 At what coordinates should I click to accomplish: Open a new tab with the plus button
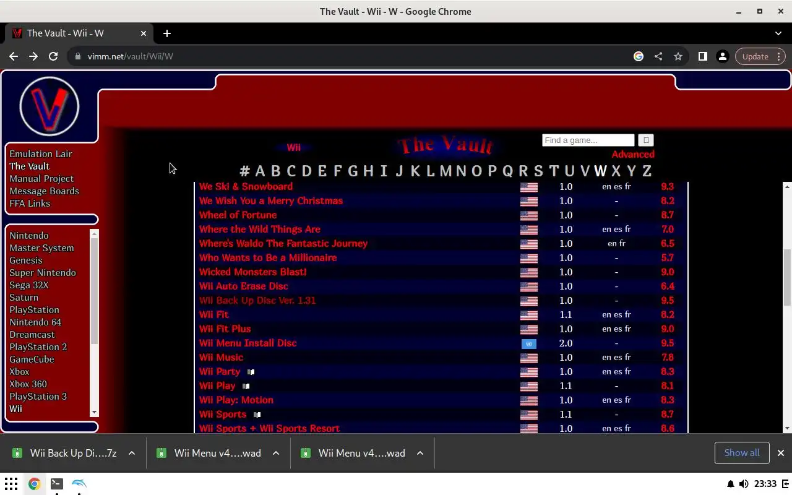pyautogui.click(x=167, y=33)
